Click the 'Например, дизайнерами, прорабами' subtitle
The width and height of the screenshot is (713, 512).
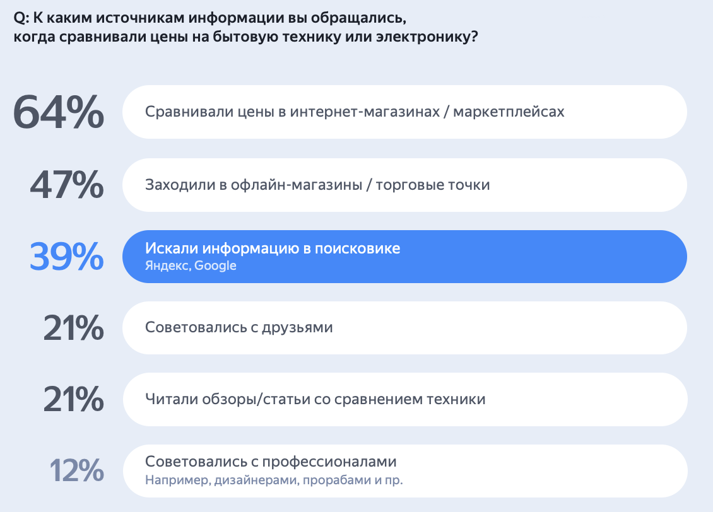(274, 480)
